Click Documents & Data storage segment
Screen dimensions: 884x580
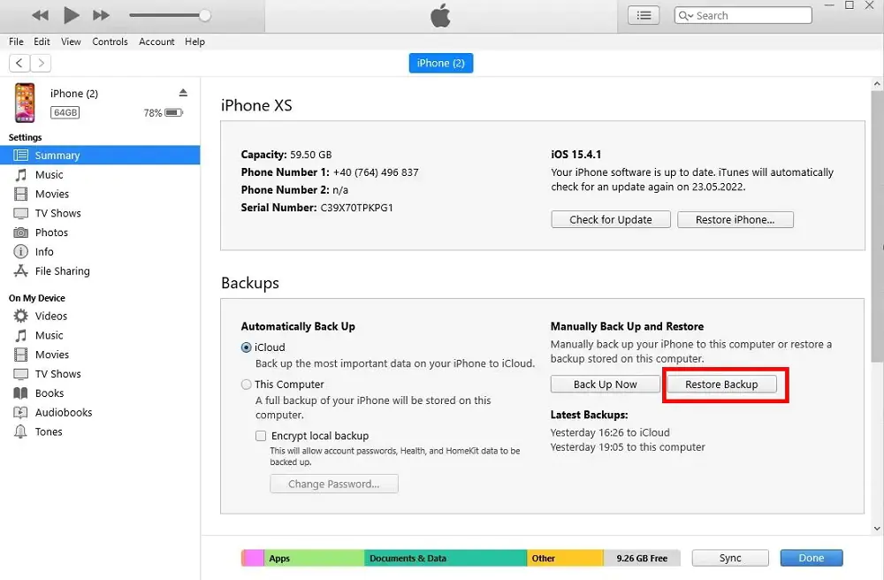coord(446,558)
